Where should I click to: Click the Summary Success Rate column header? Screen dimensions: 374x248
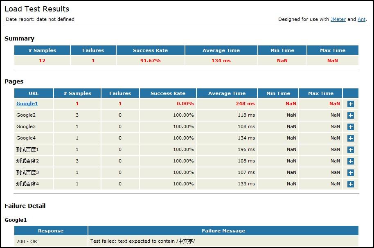[151, 50]
